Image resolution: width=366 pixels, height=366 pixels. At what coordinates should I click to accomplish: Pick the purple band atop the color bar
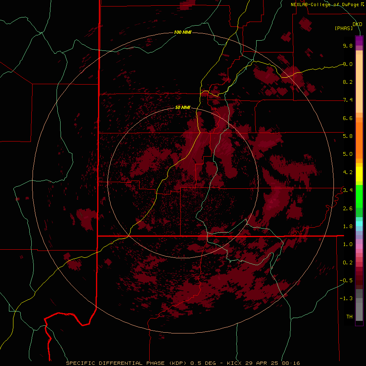(x=359, y=41)
